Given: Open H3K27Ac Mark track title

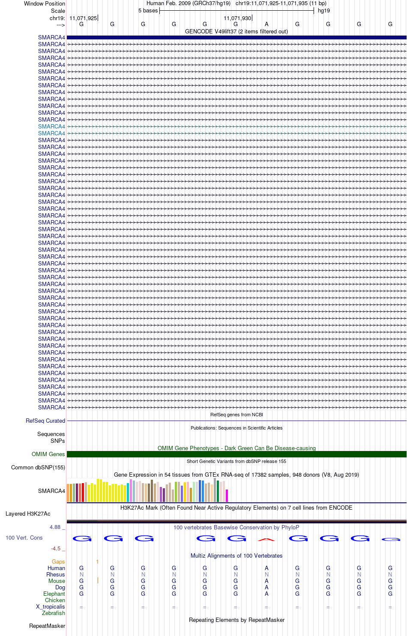Looking at the screenshot, I should pos(236,508).
